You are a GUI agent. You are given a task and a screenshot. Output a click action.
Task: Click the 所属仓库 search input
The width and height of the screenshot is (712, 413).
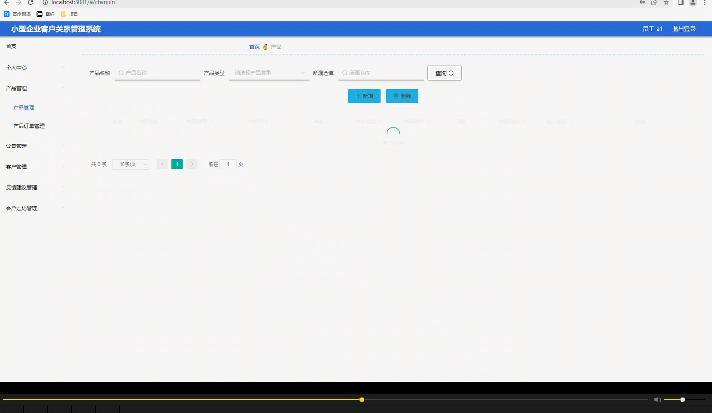[x=381, y=73]
